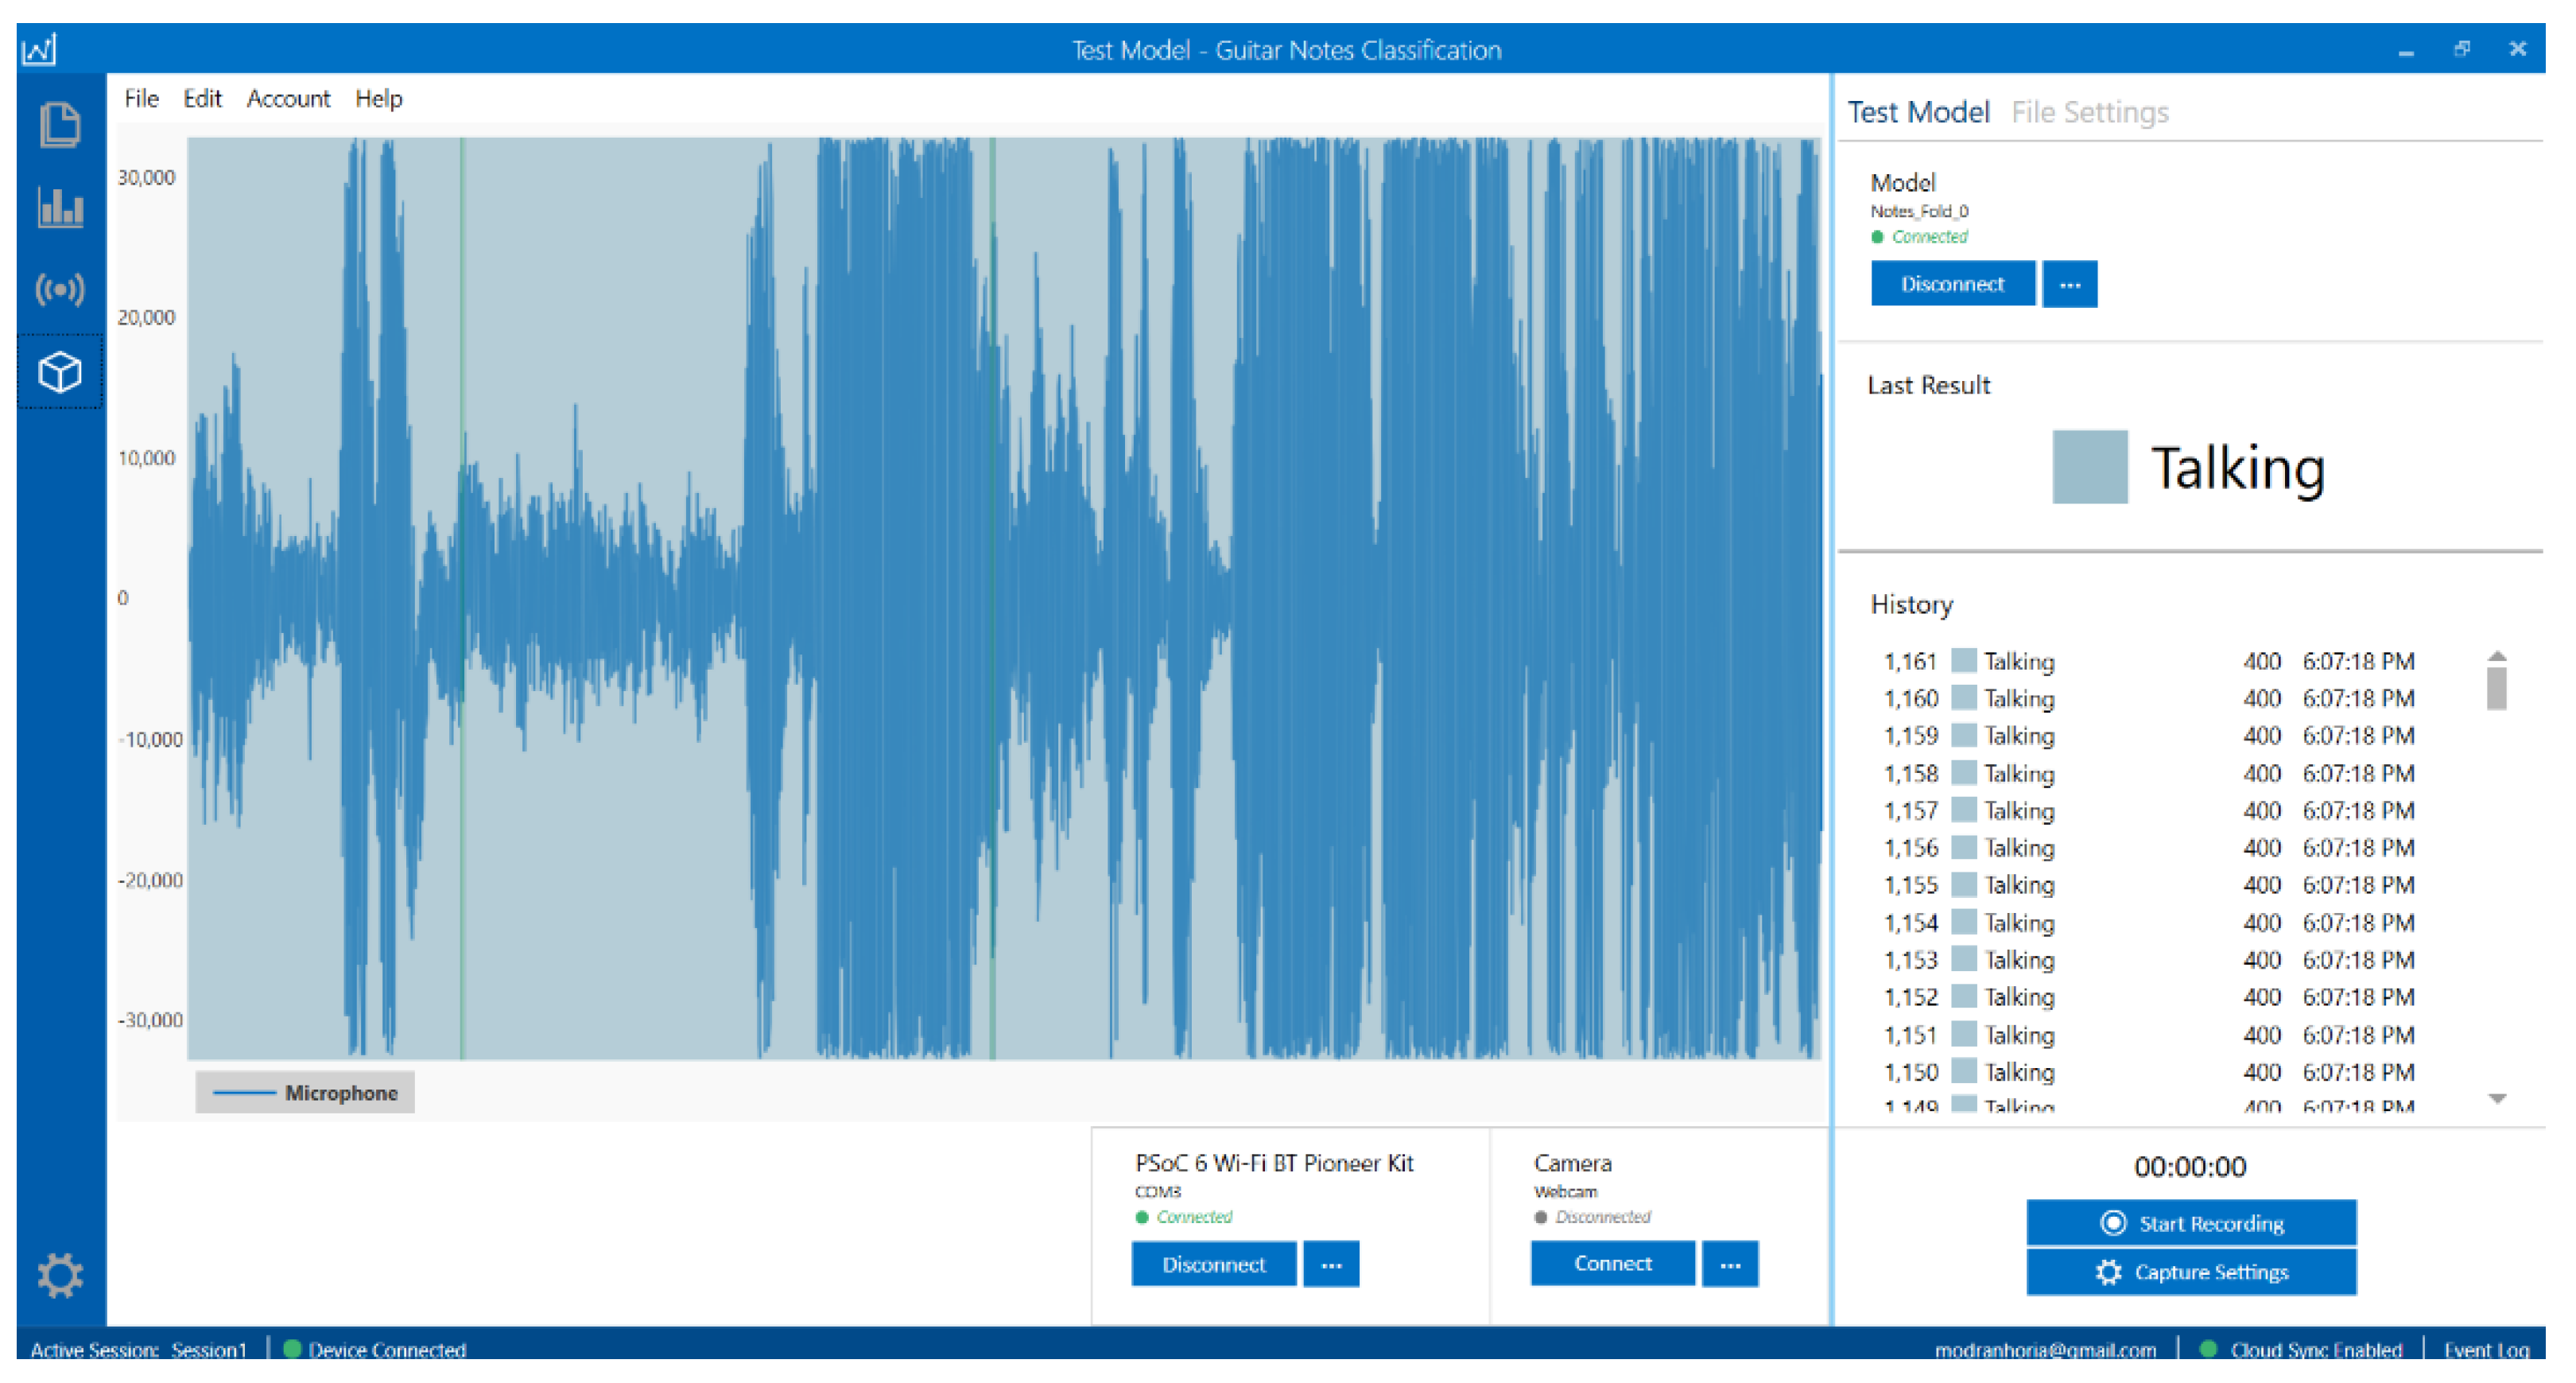
Task: Open model options ellipsis next to Disconnect
Action: tap(2069, 285)
